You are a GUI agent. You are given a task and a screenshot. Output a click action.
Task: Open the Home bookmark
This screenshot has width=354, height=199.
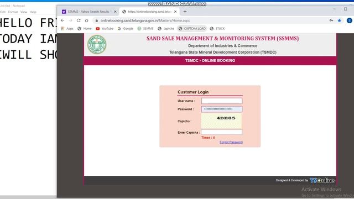click(85, 29)
